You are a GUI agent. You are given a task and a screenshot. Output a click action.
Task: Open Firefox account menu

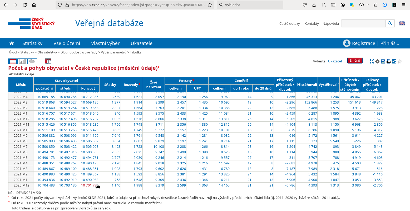pos(343,5)
